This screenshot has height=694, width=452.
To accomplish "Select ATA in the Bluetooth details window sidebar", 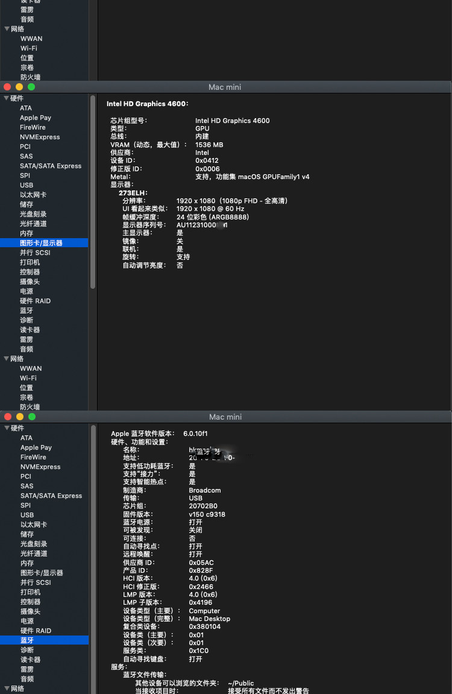I will (x=26, y=438).
